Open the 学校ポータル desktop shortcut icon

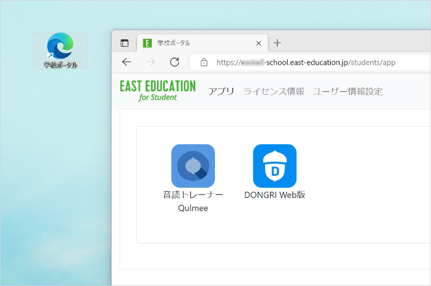[x=60, y=51]
